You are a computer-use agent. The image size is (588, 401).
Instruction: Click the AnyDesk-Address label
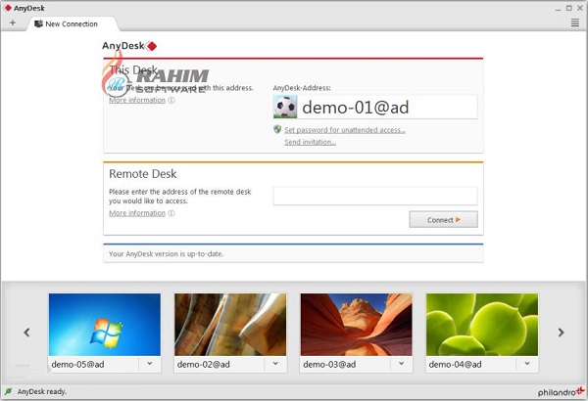[x=302, y=88]
